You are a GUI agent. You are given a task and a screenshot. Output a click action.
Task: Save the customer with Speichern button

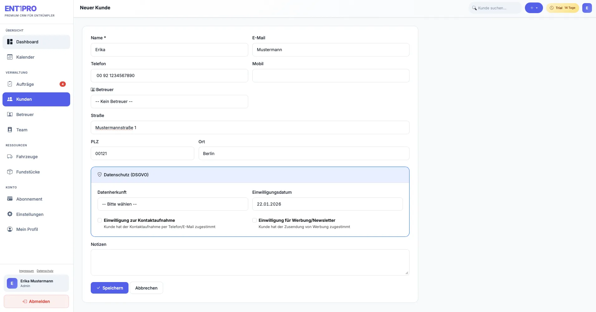tap(109, 288)
